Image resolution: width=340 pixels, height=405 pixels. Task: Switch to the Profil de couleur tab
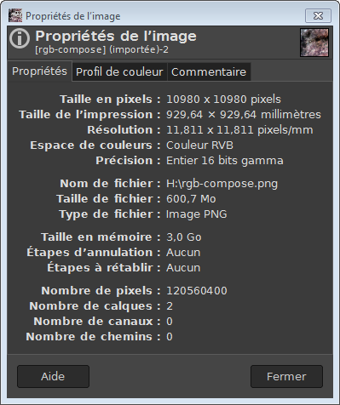(119, 72)
